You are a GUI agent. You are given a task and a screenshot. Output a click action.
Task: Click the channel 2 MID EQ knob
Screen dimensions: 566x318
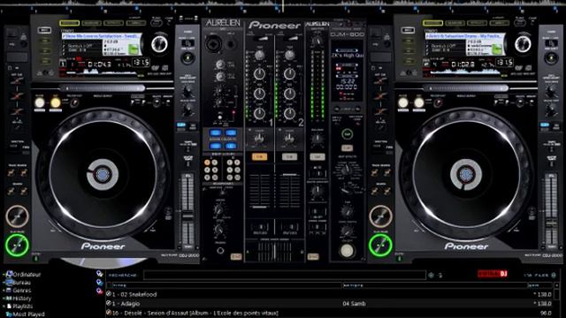pos(289,94)
